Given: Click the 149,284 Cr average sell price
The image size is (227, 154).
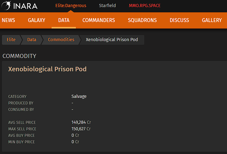Looking at the screenshot, I should [81, 122].
